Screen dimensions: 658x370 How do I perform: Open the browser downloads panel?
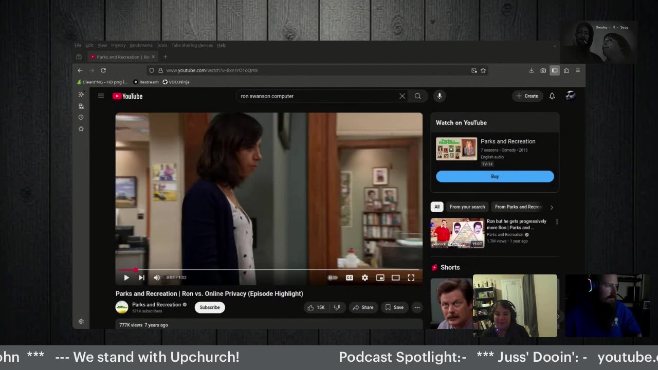(532, 70)
